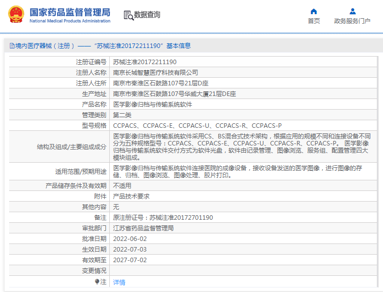383x292 pixels.
Task: Select expiry date 2027-07-02
Action: [x=130, y=260]
